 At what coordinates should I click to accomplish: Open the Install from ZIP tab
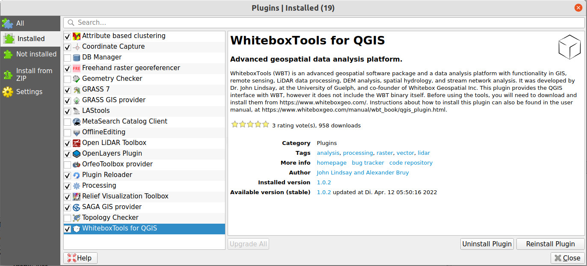pyautogui.click(x=30, y=74)
